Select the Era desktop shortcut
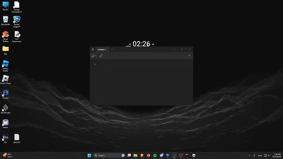Viewport: 283px width, 159px height. pos(5,138)
